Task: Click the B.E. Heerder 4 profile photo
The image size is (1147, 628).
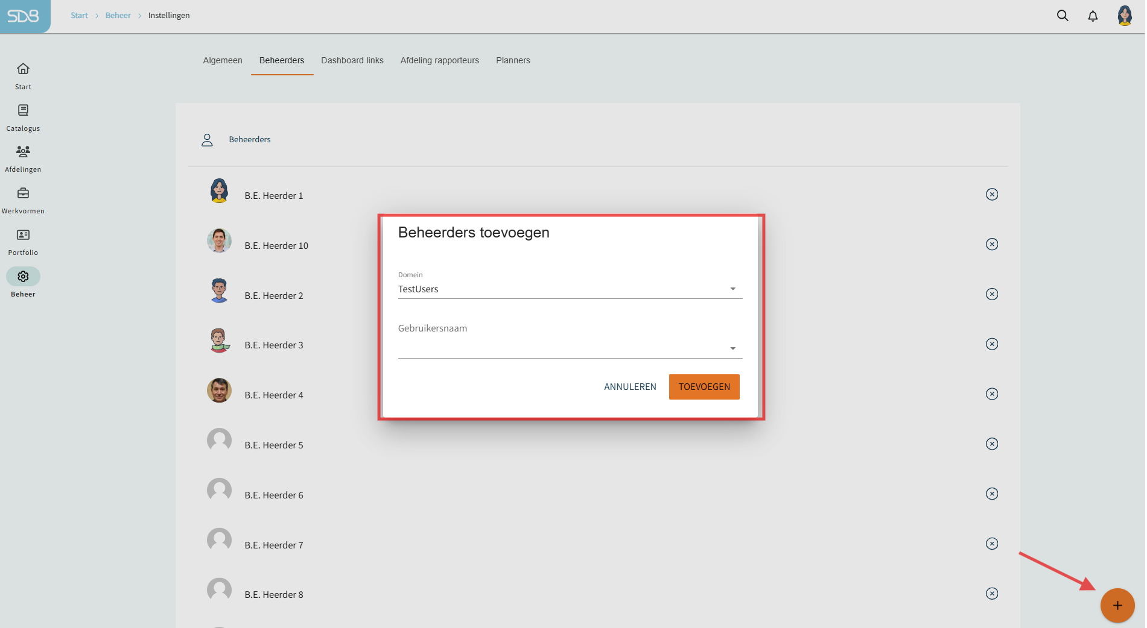Action: [x=219, y=391]
